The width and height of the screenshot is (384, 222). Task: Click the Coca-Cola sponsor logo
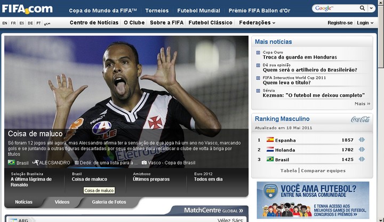360,119
